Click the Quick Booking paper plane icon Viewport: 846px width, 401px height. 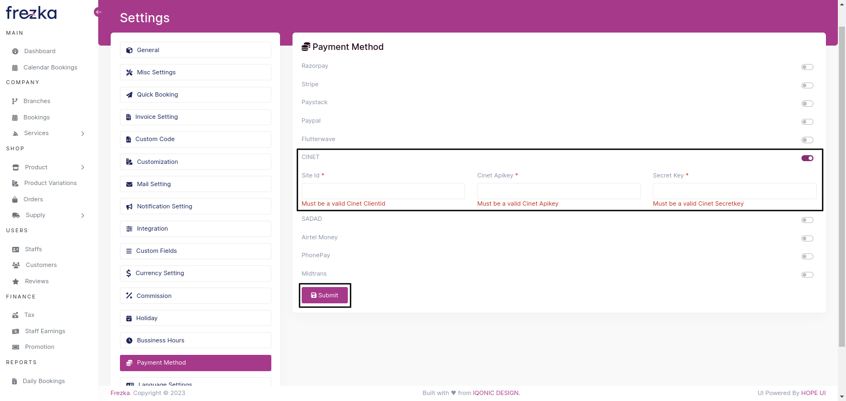point(129,94)
